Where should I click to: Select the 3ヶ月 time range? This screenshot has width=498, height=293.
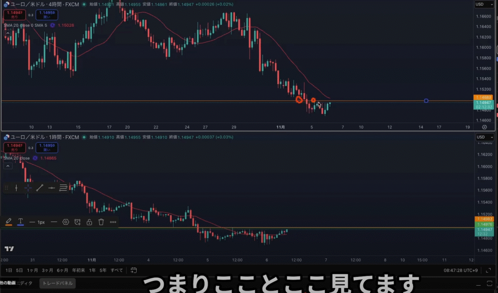(47, 271)
